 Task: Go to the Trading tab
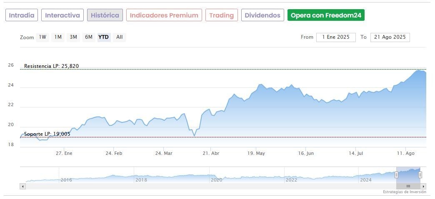[222, 15]
